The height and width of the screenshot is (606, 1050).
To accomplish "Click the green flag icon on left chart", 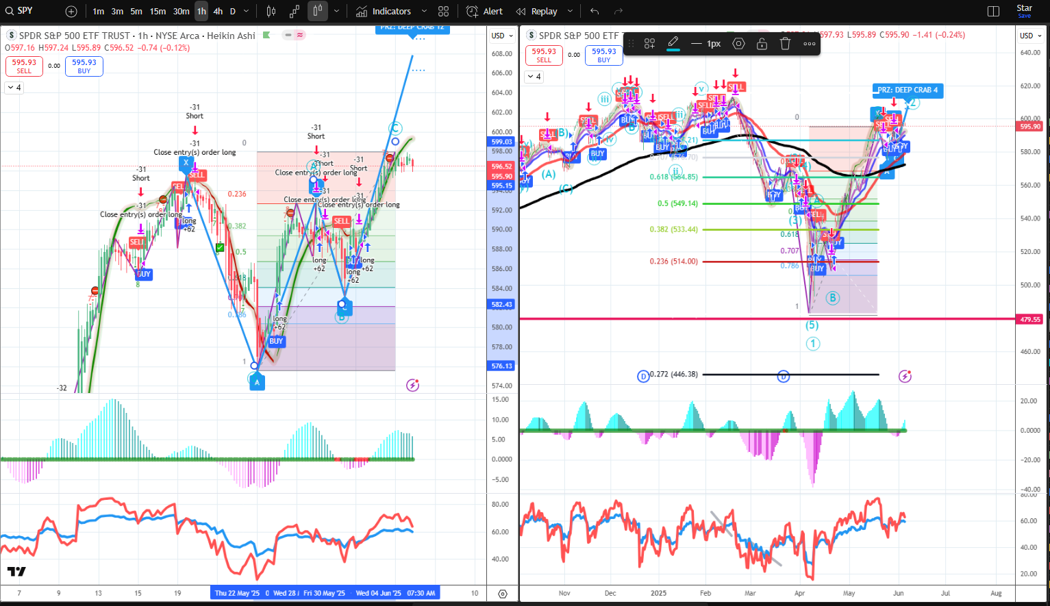I will coord(266,35).
